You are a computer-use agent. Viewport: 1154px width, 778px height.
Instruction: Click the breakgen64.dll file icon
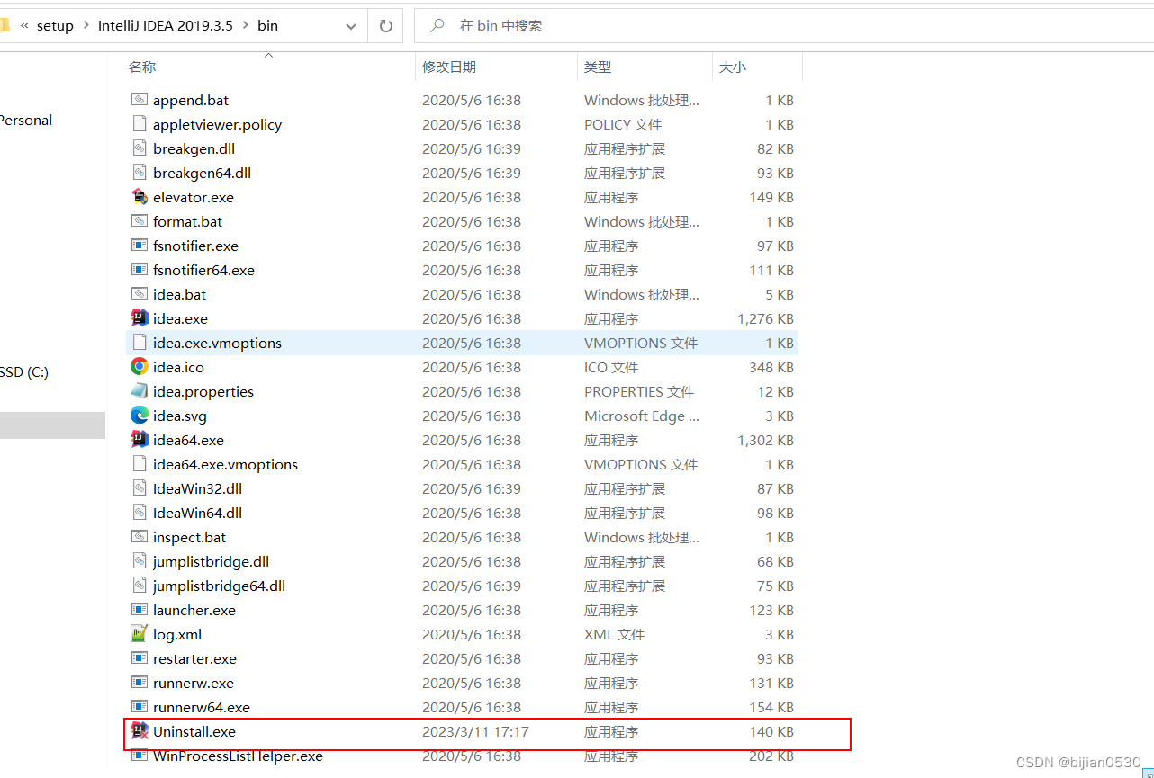[139, 173]
